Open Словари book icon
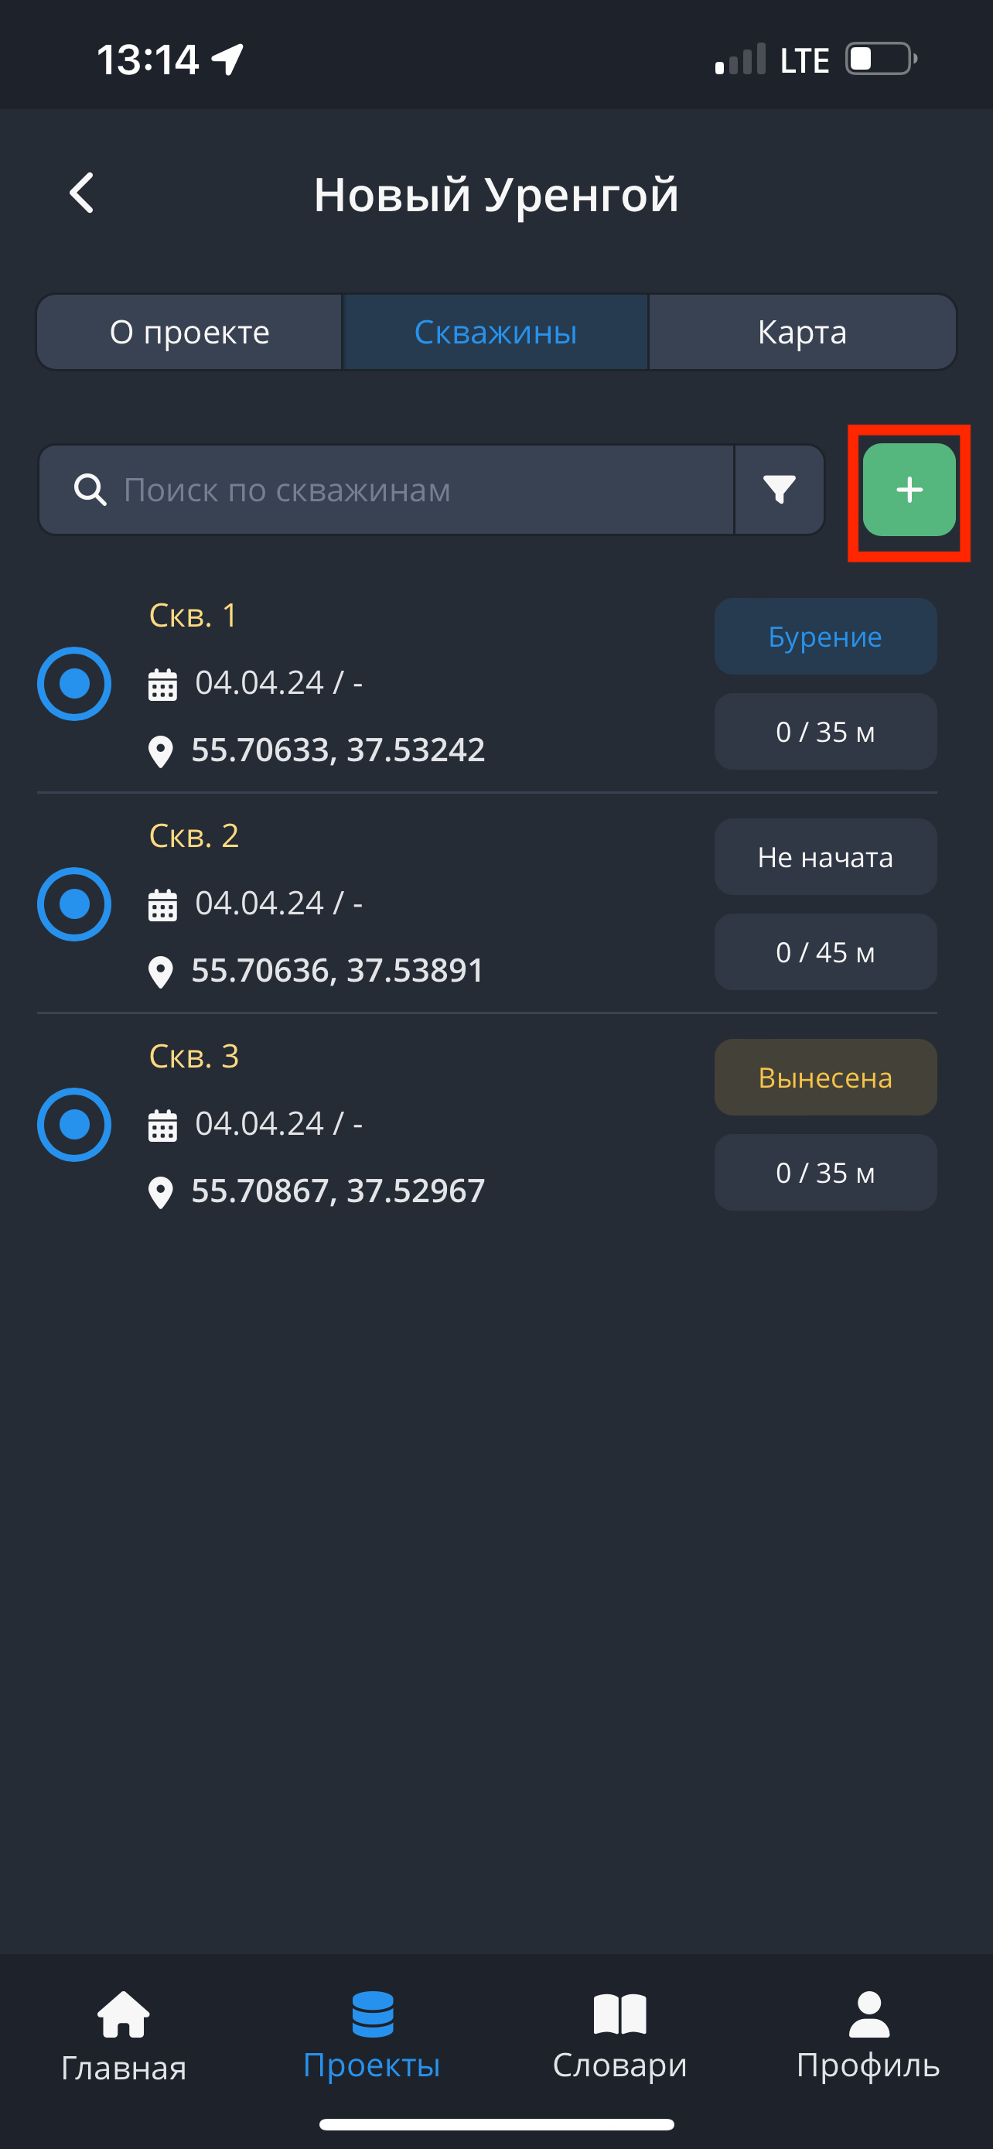This screenshot has height=2149, width=993. click(619, 2014)
